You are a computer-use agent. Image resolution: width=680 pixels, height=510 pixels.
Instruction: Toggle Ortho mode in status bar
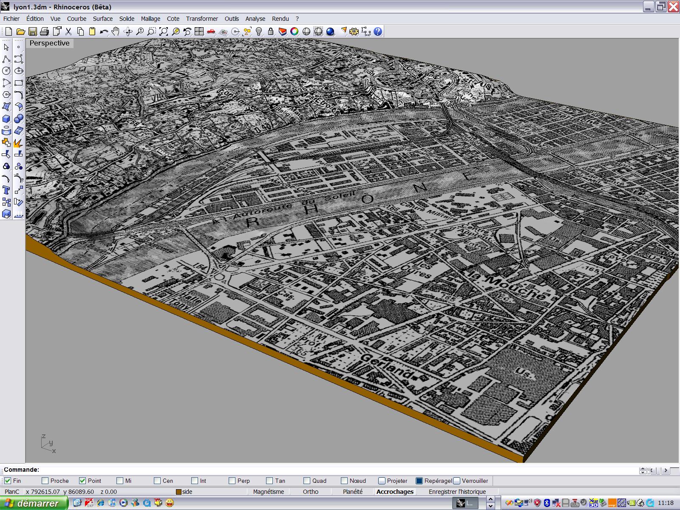tap(310, 492)
